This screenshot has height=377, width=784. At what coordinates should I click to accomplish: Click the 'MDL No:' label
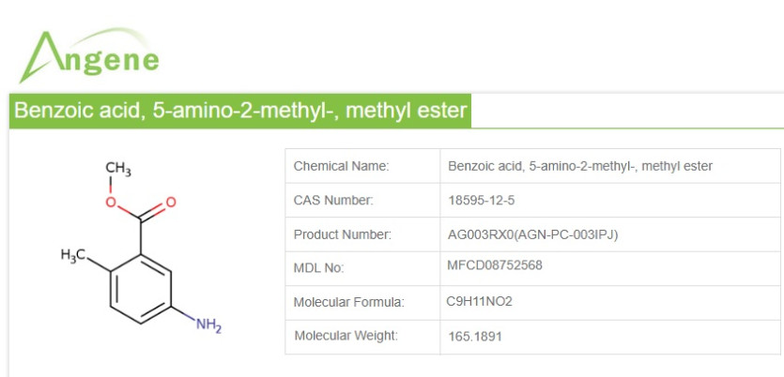click(x=319, y=268)
